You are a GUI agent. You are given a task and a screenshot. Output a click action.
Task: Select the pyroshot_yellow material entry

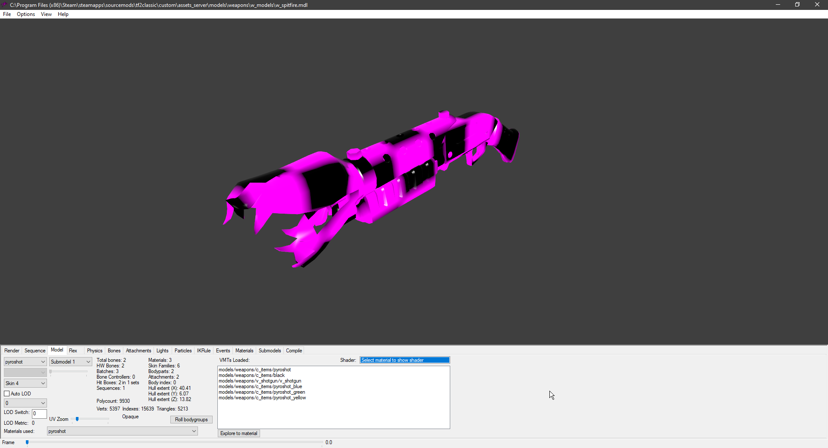[x=262, y=398]
